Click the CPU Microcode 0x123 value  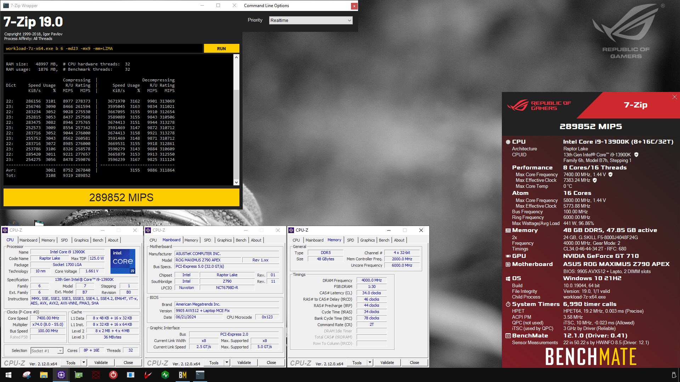coord(267,317)
